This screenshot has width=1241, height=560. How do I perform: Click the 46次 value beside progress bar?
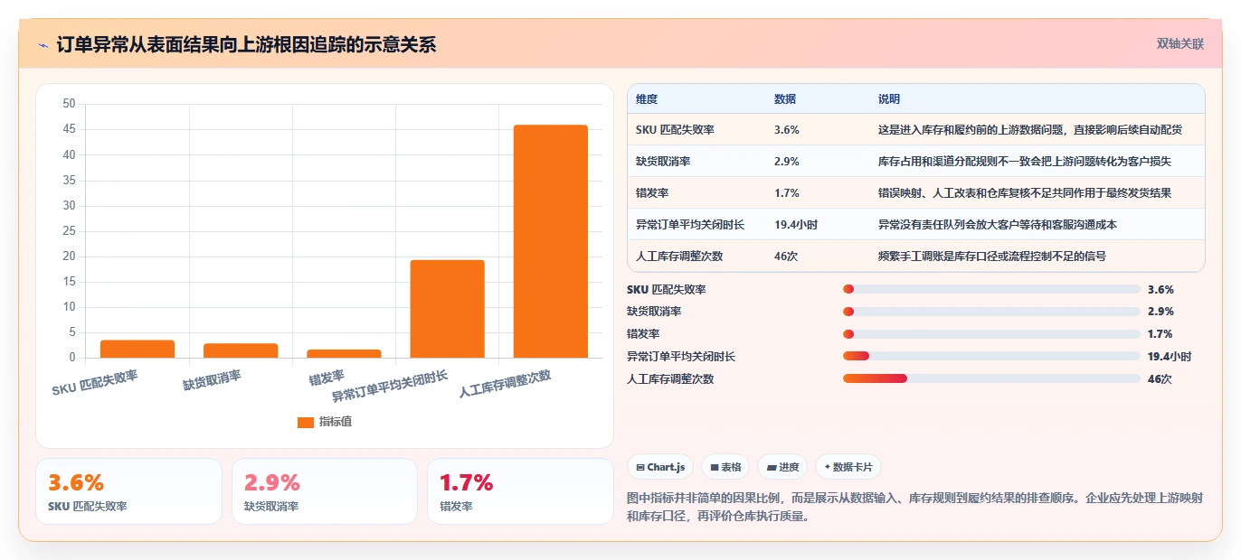point(1160,379)
